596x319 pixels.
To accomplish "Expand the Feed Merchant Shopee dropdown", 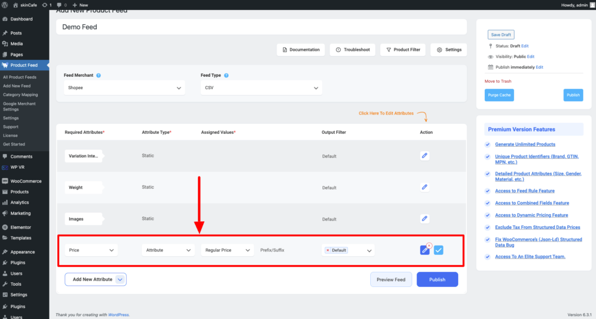I will 125,88.
